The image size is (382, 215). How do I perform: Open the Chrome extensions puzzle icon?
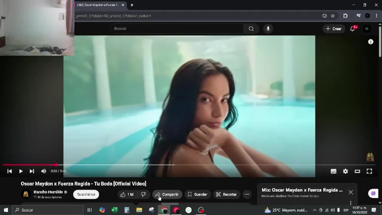coord(345,16)
